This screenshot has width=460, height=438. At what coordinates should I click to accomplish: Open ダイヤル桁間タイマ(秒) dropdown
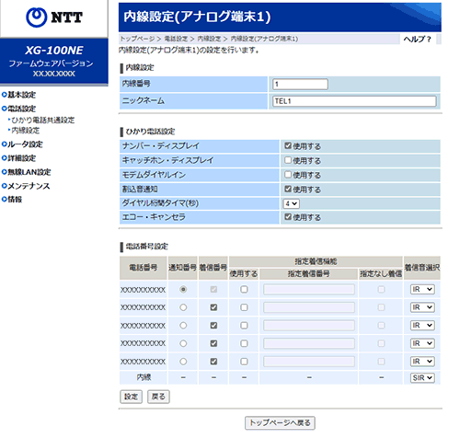[x=291, y=203]
